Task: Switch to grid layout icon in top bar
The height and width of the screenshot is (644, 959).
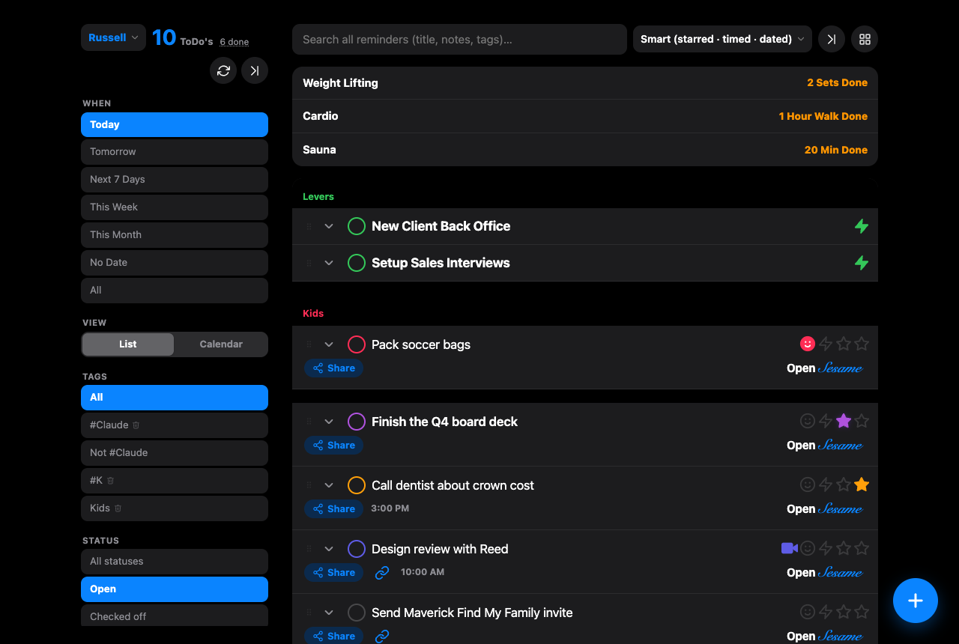Action: (865, 39)
